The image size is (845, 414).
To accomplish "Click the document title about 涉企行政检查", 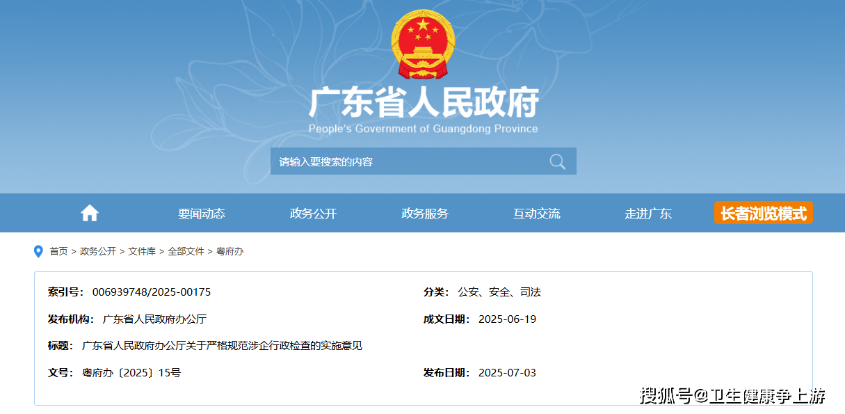I will click(x=222, y=345).
